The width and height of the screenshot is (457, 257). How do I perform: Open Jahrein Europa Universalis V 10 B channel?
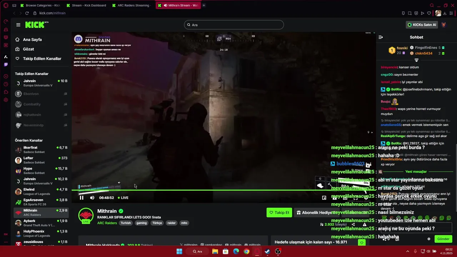pos(41,83)
